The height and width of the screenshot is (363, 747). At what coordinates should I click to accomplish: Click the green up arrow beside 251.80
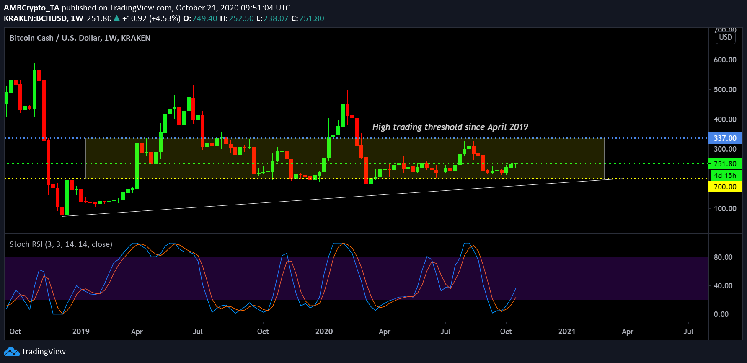pyautogui.click(x=117, y=18)
